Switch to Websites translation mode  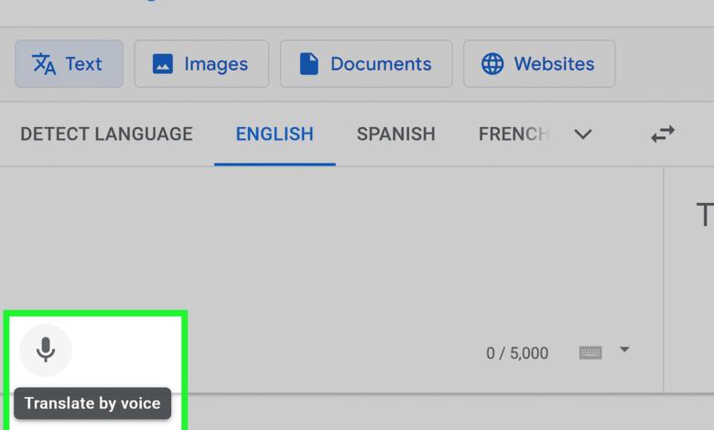coord(539,64)
